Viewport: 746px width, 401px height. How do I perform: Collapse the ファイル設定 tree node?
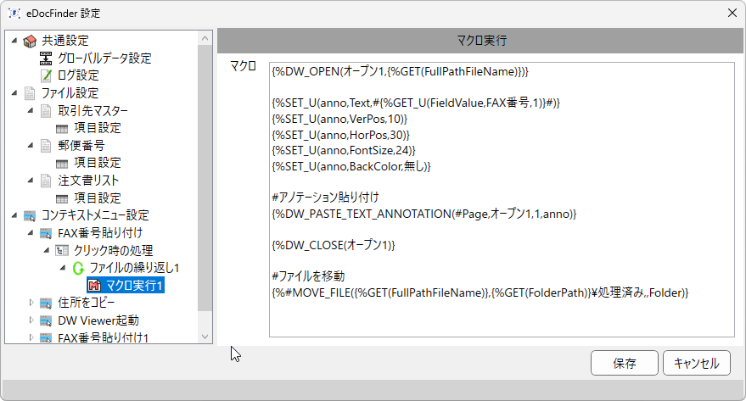(x=14, y=93)
